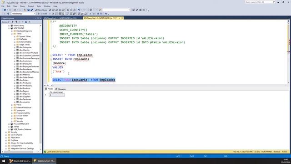
Task: Open the Help menu
Action: pyautogui.click(x=55, y=6)
